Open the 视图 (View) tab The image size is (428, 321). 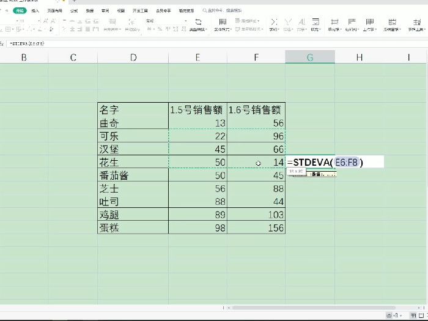point(120,10)
